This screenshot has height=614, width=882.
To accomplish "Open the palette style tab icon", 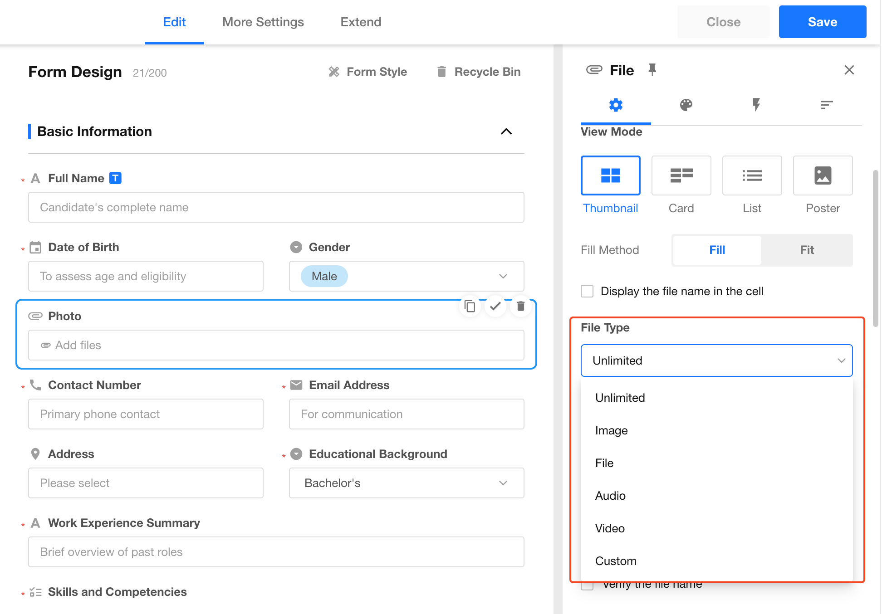I will (686, 105).
